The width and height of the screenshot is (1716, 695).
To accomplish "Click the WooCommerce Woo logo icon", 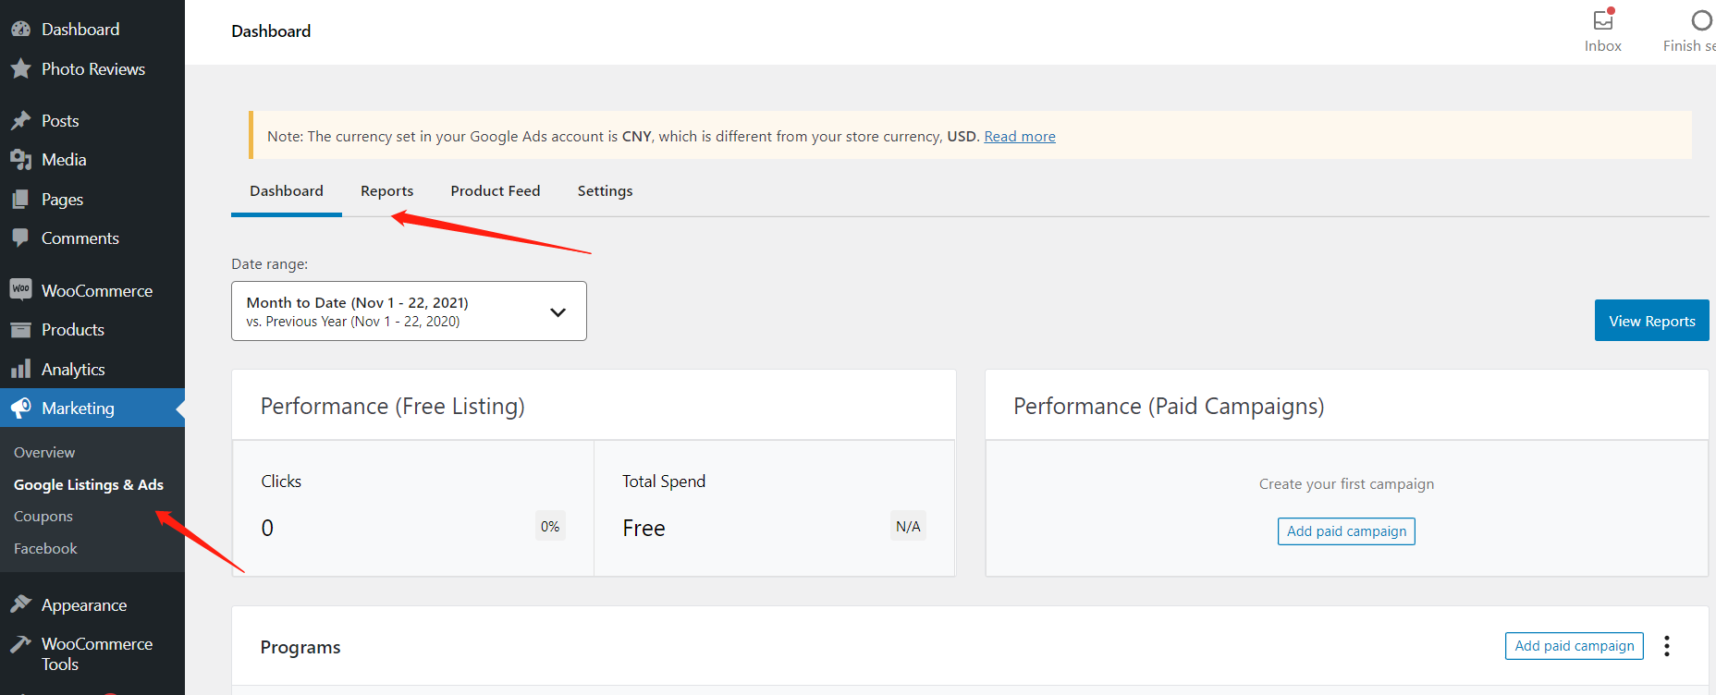I will tap(20, 290).
